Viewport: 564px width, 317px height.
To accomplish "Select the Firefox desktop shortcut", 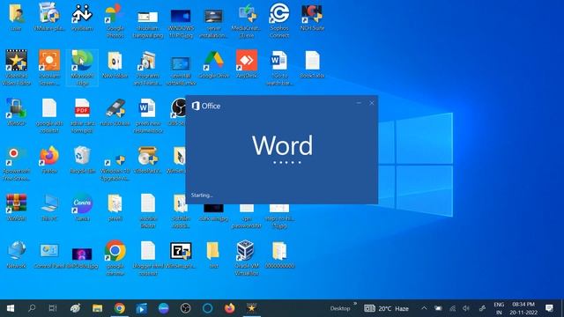I will coord(49,159).
